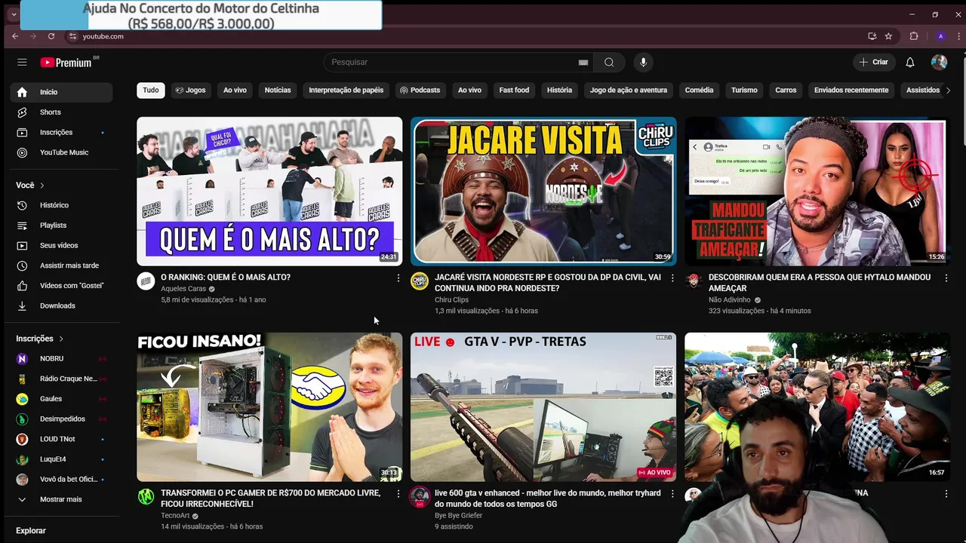Open Downloads in sidebar
Viewport: 966px width, 543px height.
pos(62,305)
